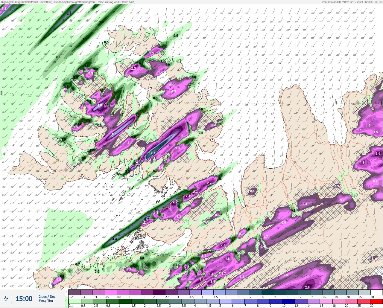Select upper legend pink swatch starting at 0.5
Image resolution: width=383 pixels, height=308 pixels.
point(111,292)
